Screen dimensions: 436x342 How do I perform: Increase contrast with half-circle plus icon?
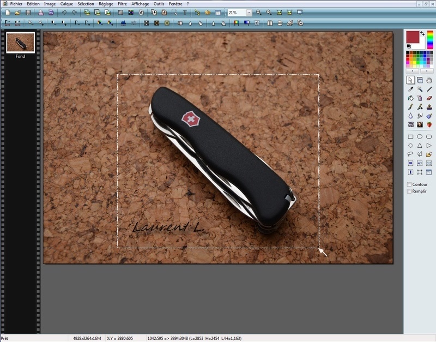point(64,23)
